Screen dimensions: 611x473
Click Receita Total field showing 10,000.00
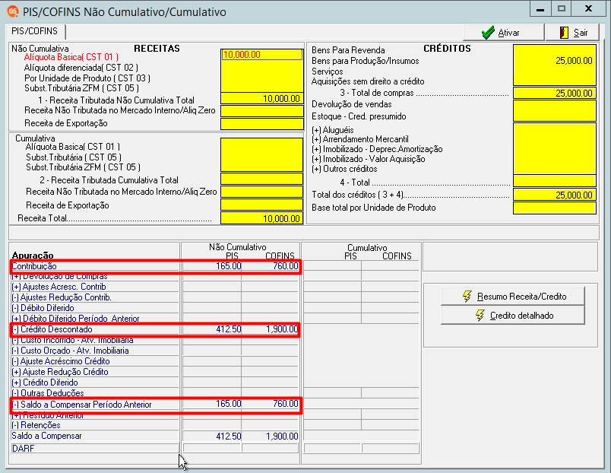point(262,218)
